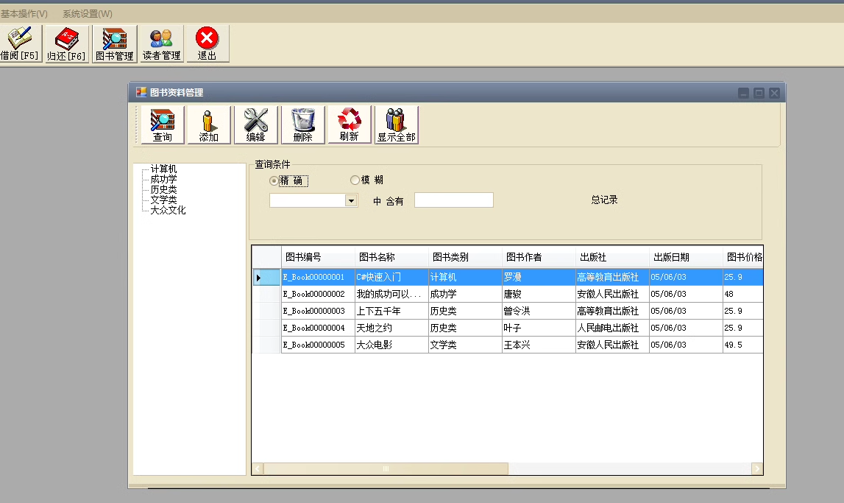Open 读者管理 reader management
Viewport: 844px width, 503px height.
[161, 43]
